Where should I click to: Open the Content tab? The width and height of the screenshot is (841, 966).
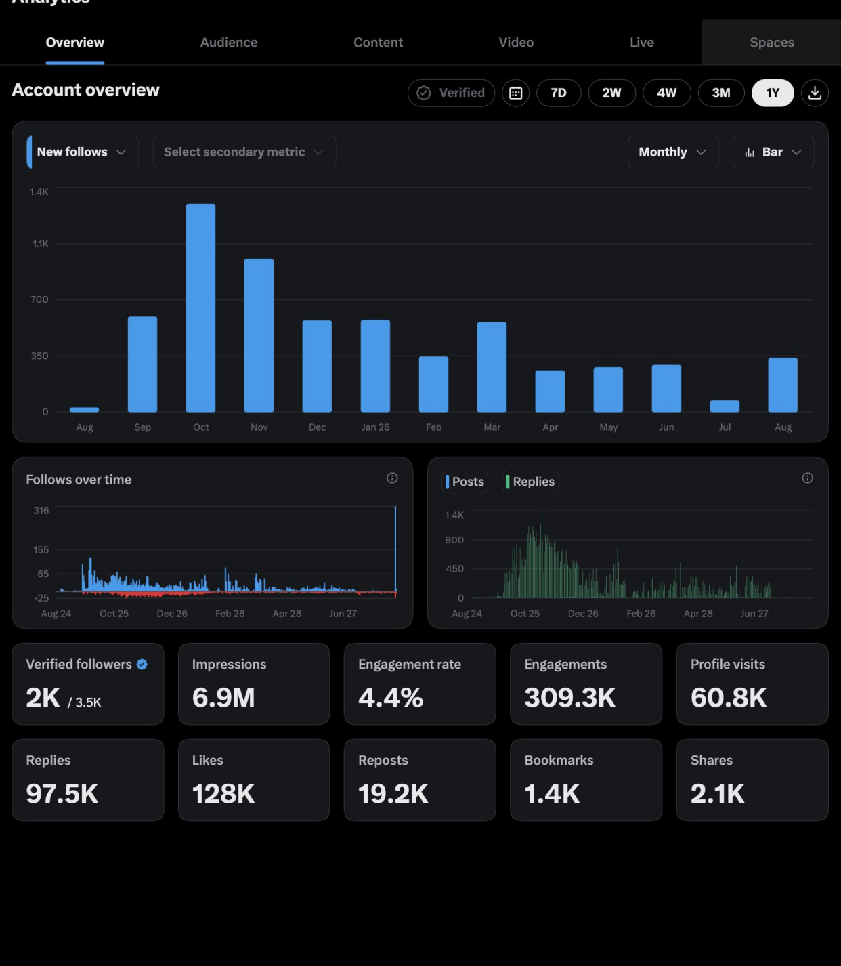(378, 43)
